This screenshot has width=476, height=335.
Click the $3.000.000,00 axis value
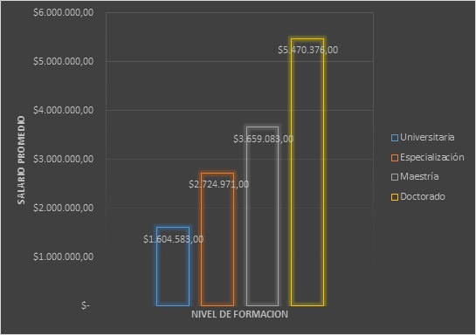63,159
